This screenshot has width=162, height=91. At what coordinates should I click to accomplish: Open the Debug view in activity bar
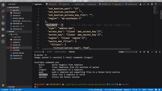coord(3,23)
